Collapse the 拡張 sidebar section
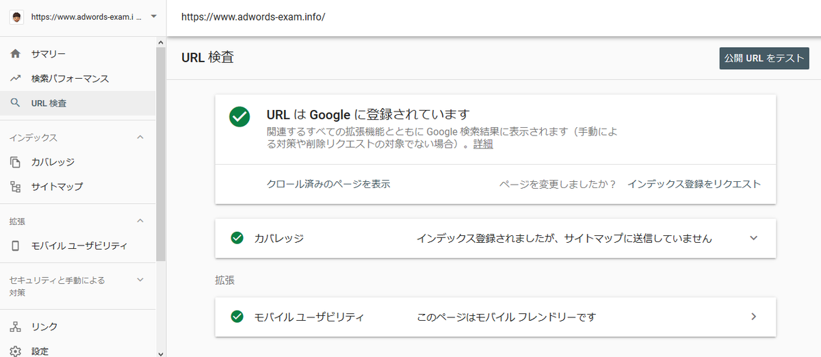 (140, 221)
